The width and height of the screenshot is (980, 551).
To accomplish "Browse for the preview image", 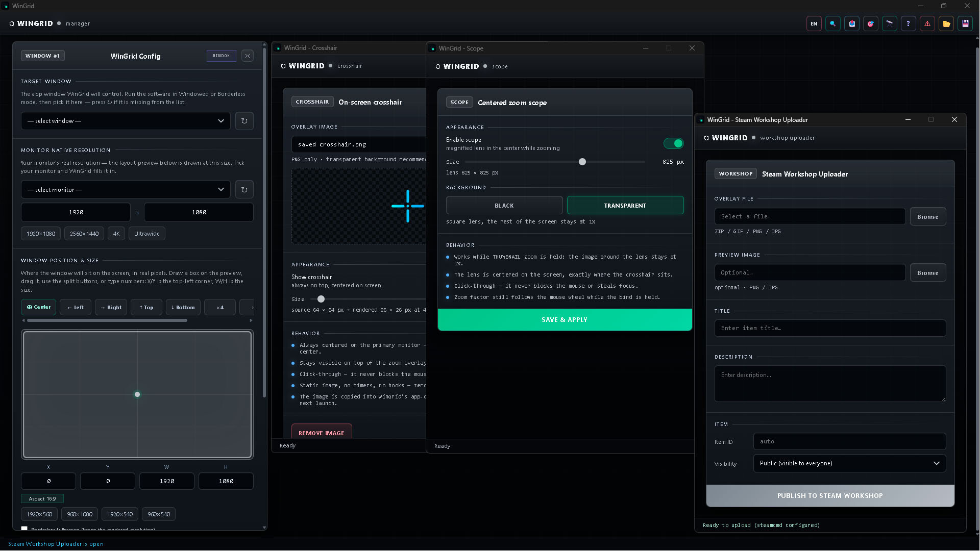I will pyautogui.click(x=928, y=272).
